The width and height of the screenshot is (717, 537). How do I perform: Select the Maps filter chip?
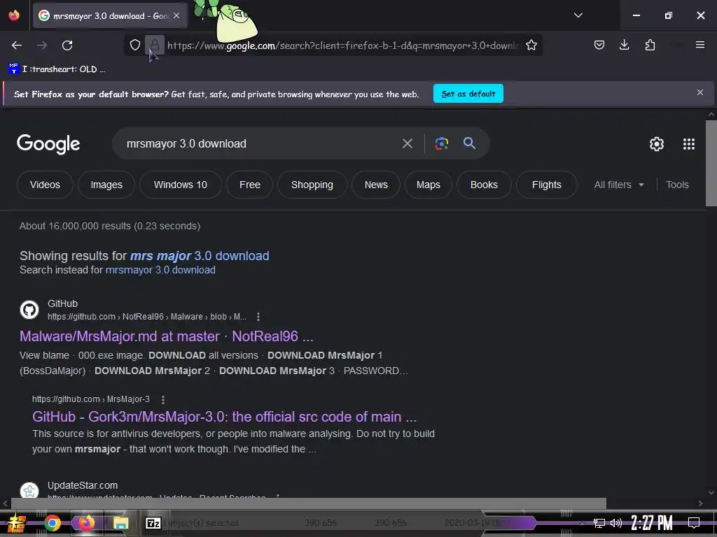(429, 185)
